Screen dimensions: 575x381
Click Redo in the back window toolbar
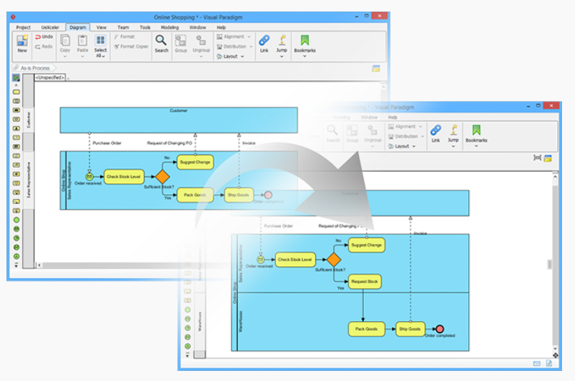[44, 47]
